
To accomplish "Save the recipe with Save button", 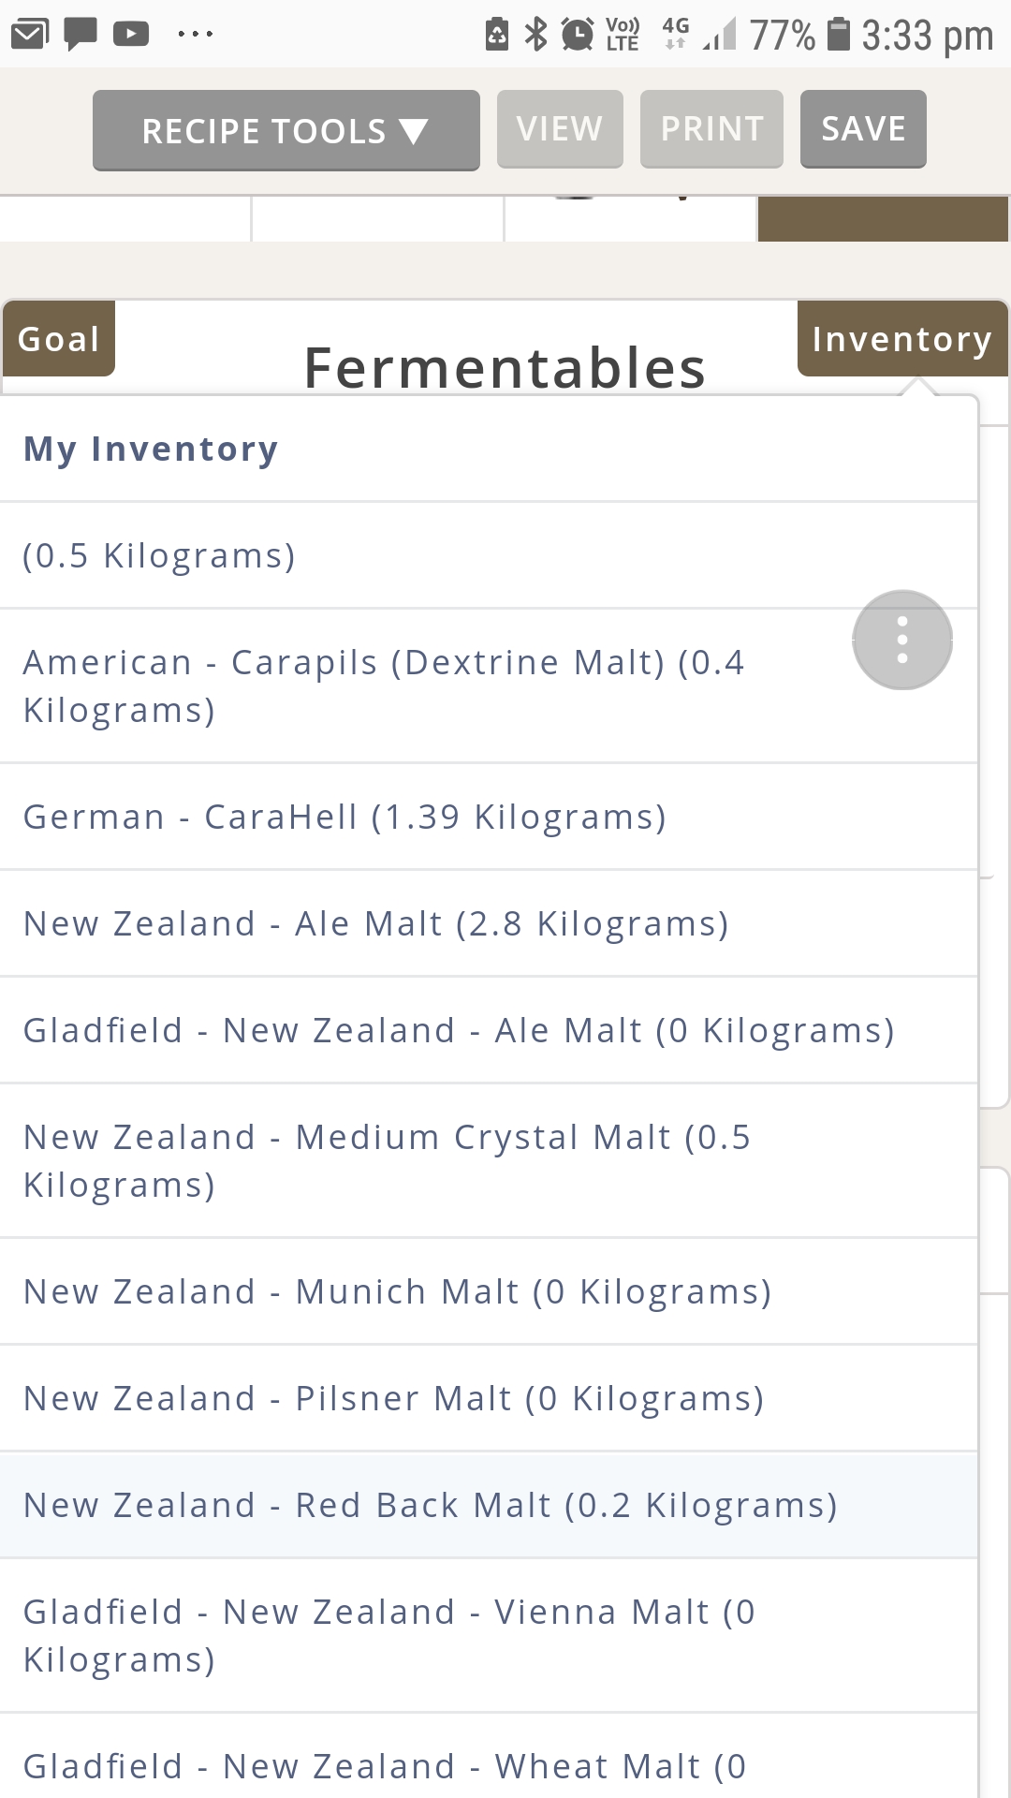I will tap(862, 129).
